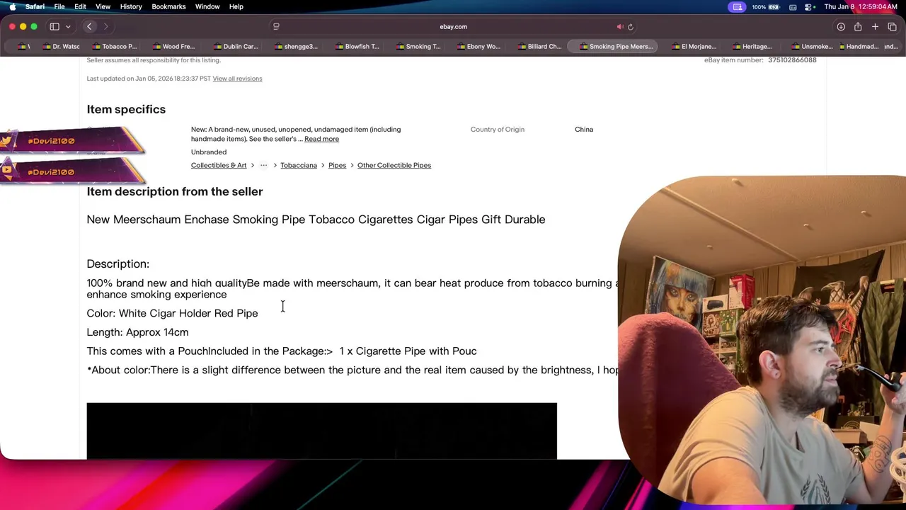
Task: Switch to the Heritage... tab
Action: pyautogui.click(x=752, y=47)
